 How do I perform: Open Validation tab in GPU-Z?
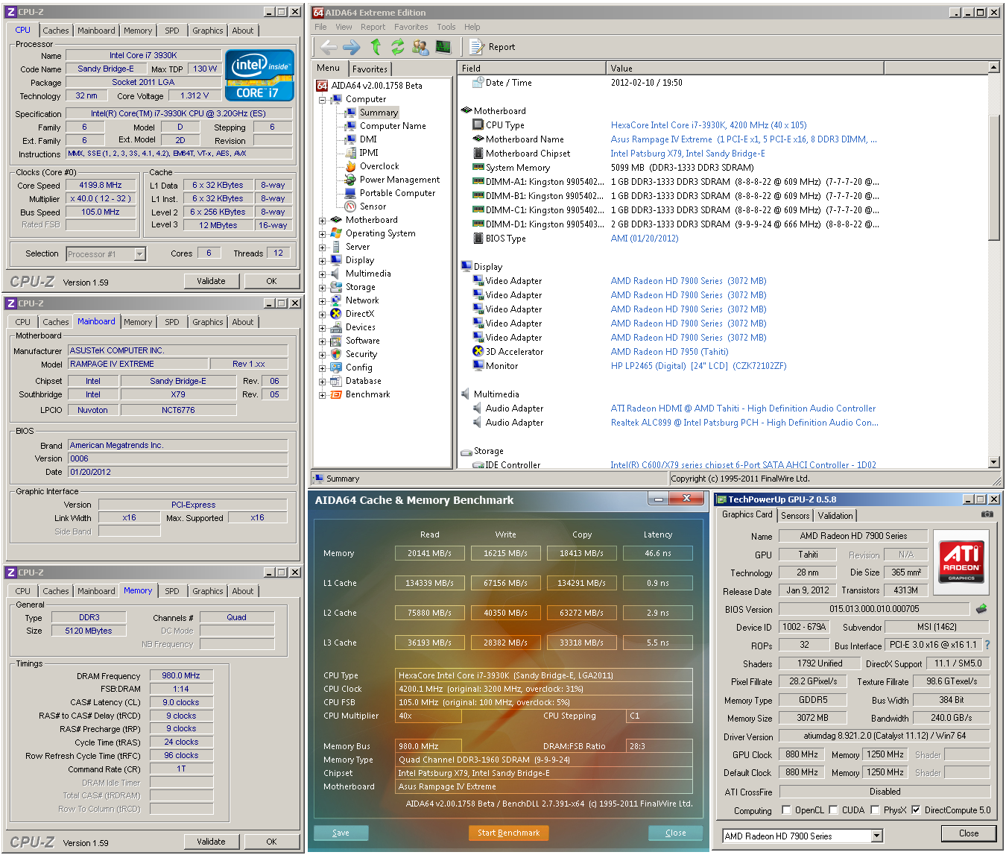click(835, 516)
